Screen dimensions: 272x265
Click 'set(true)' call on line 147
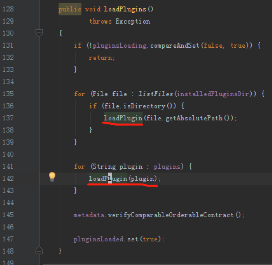[145, 239]
